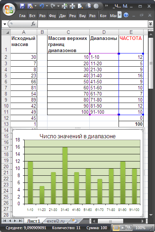Click the blue Help question mark icon
This screenshot has height=232, width=155.
pyautogui.click(x=126, y=15)
